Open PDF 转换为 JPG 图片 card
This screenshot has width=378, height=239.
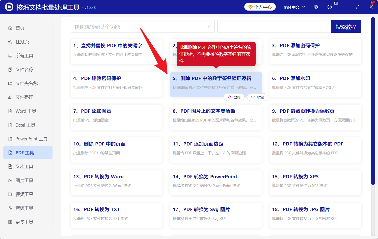[315, 216]
